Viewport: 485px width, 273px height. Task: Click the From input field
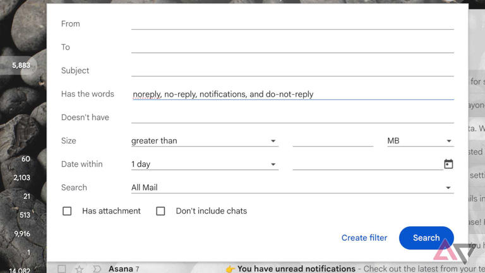tap(292, 24)
